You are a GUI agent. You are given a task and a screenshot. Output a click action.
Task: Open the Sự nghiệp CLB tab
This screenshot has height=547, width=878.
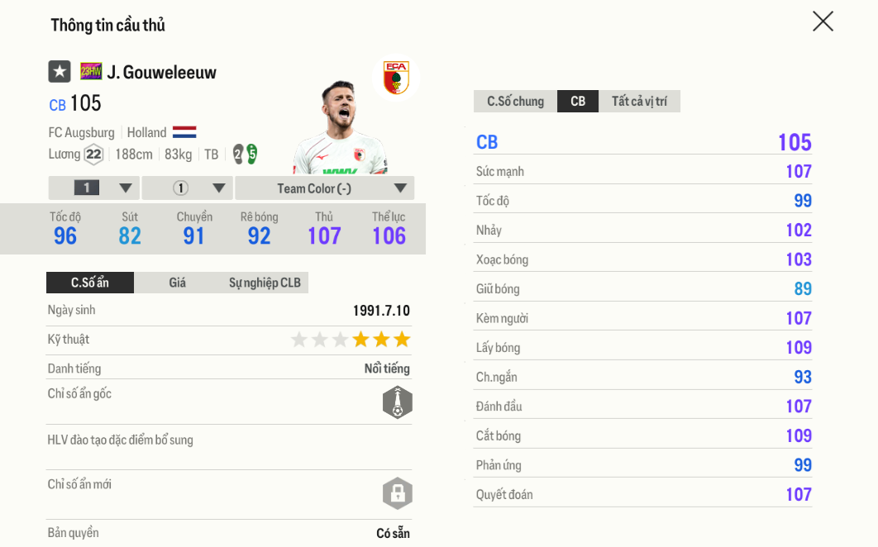click(265, 283)
